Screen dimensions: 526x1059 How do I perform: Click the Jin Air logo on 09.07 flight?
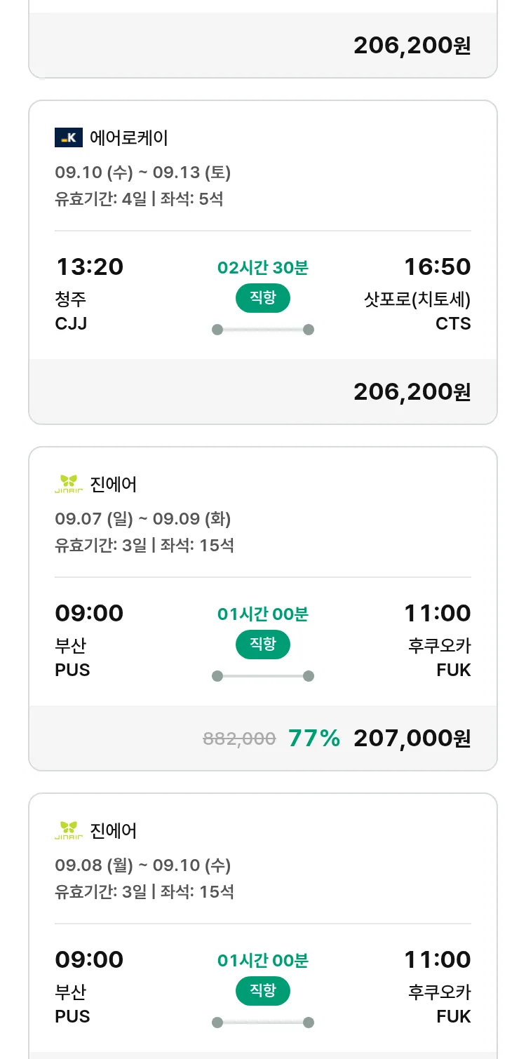click(x=69, y=484)
